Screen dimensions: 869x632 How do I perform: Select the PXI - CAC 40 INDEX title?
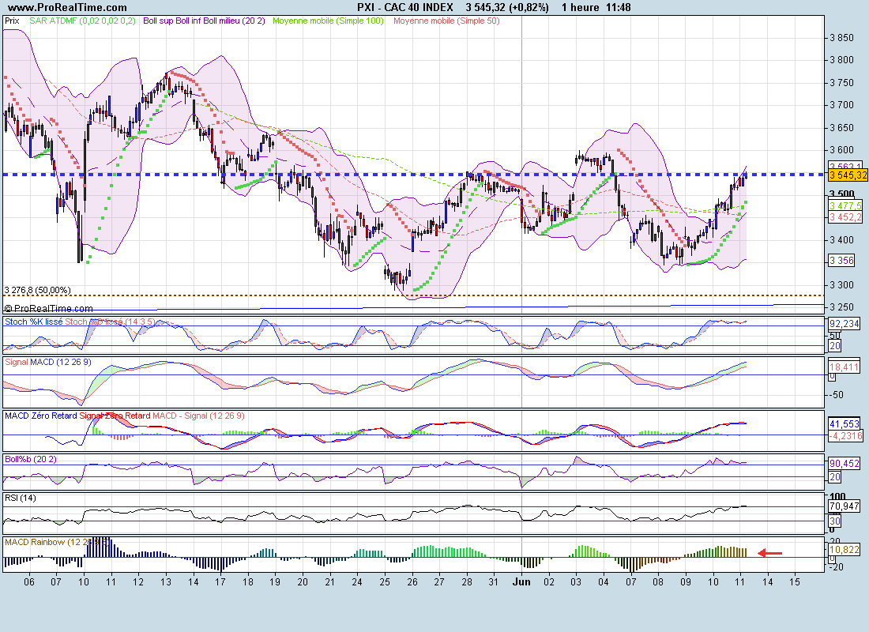405,7
